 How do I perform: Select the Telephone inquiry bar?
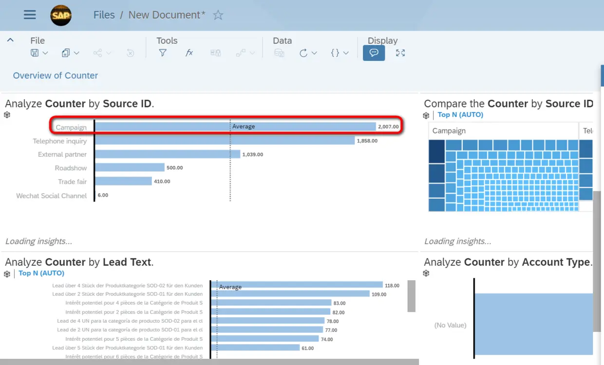pyautogui.click(x=225, y=141)
